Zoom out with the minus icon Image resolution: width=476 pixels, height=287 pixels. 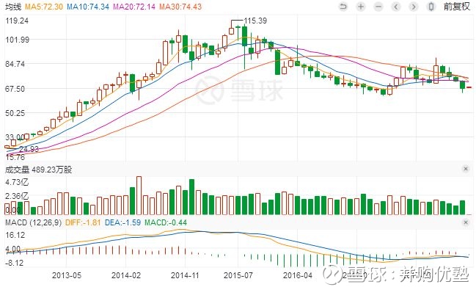pos(378,7)
